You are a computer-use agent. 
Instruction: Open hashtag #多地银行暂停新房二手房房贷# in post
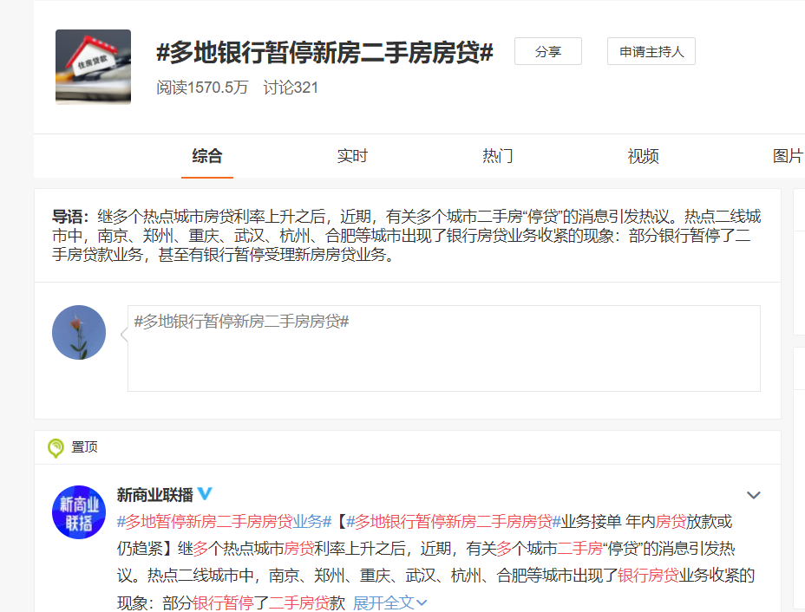click(454, 522)
